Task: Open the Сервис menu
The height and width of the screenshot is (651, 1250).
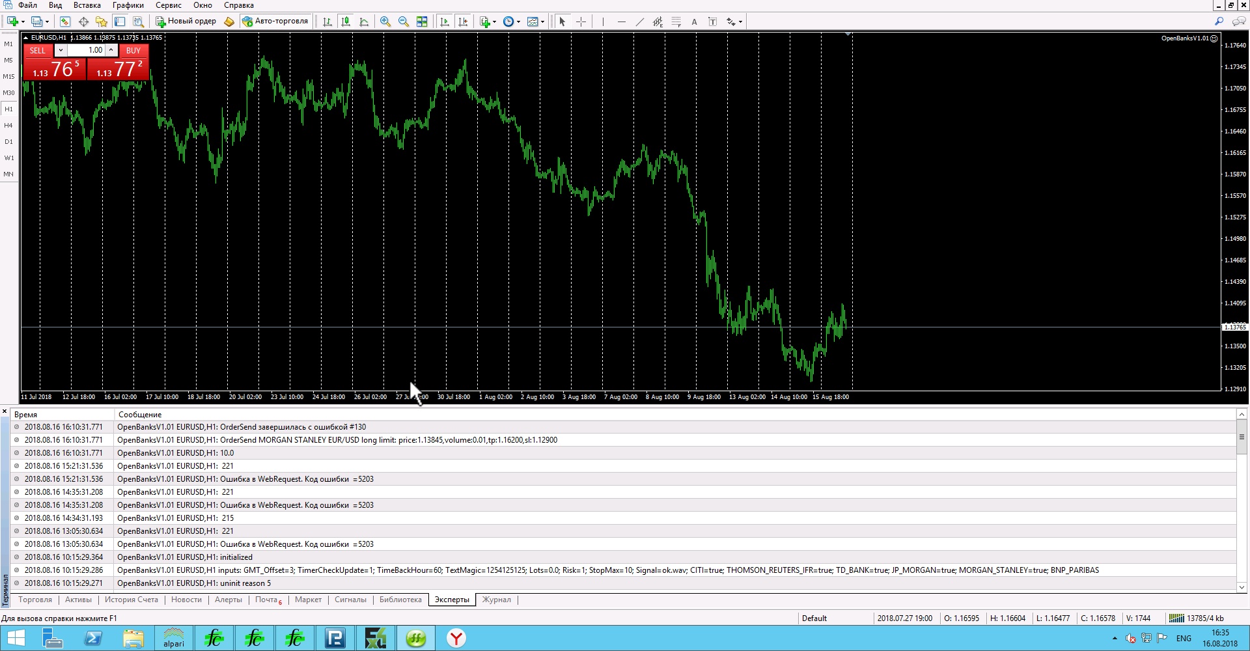Action: tap(169, 5)
